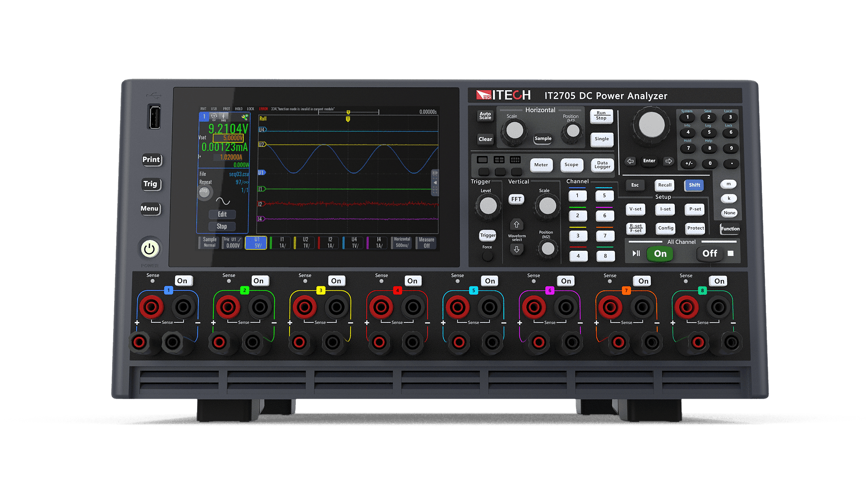
Task: Tap the purple I4 channel marker
Action: (x=261, y=219)
